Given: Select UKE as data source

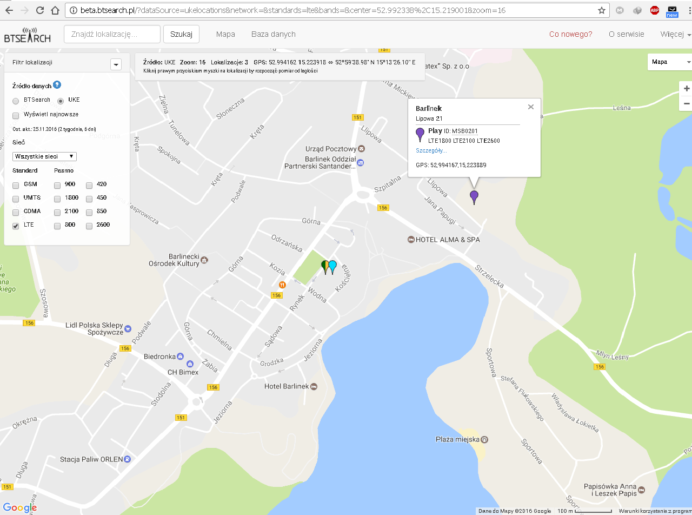Looking at the screenshot, I should 61,101.
